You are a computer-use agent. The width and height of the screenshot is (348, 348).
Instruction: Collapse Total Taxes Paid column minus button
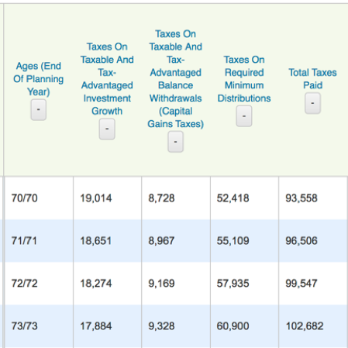pos(312,103)
